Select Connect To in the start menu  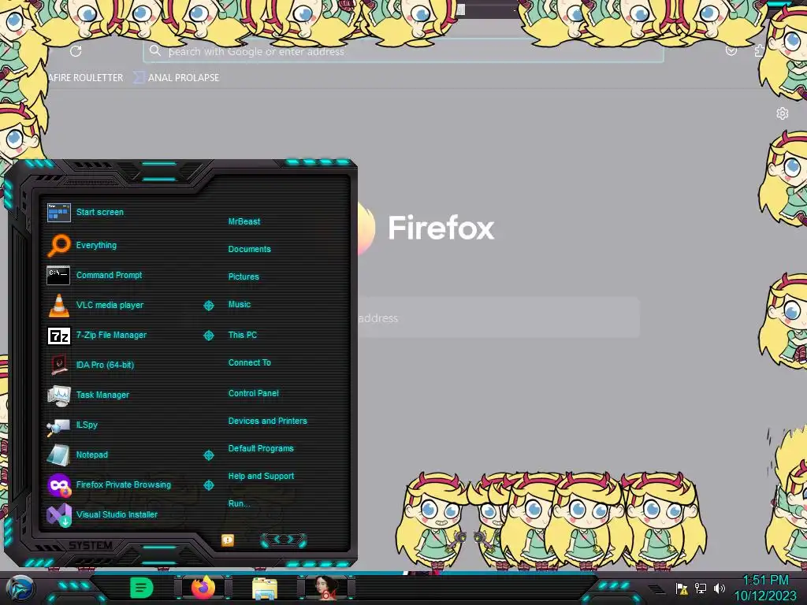[x=249, y=362]
